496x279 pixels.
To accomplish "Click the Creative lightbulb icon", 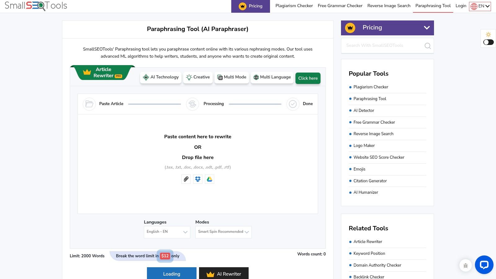I will point(189,77).
